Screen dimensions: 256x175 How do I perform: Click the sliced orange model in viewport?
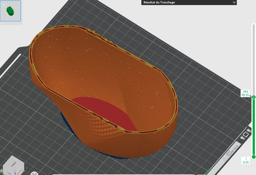click(x=104, y=91)
